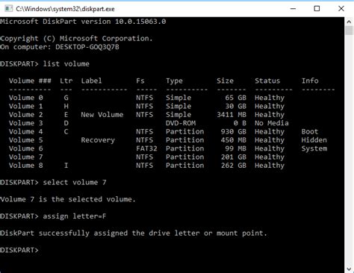354x273 pixels.
Task: Click the window title path text
Action: (65, 9)
